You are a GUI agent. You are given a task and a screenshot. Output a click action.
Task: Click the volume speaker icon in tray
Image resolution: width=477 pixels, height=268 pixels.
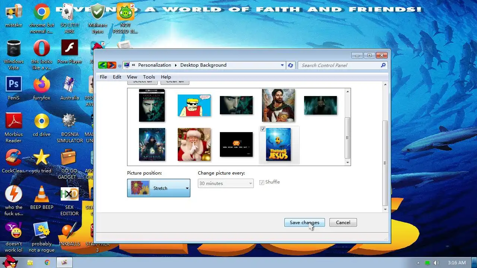[x=436, y=263]
